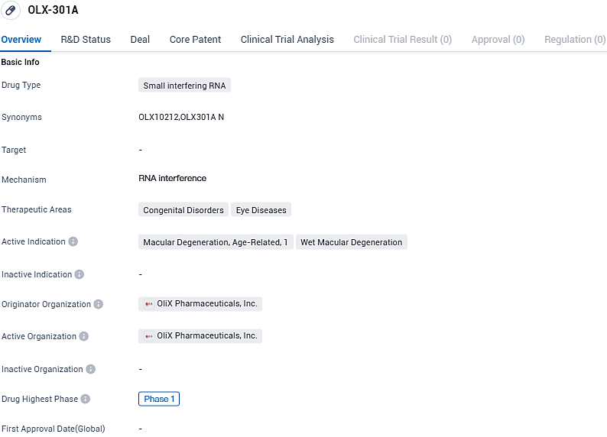
Task: Select the Overview tab
Action: (21, 40)
